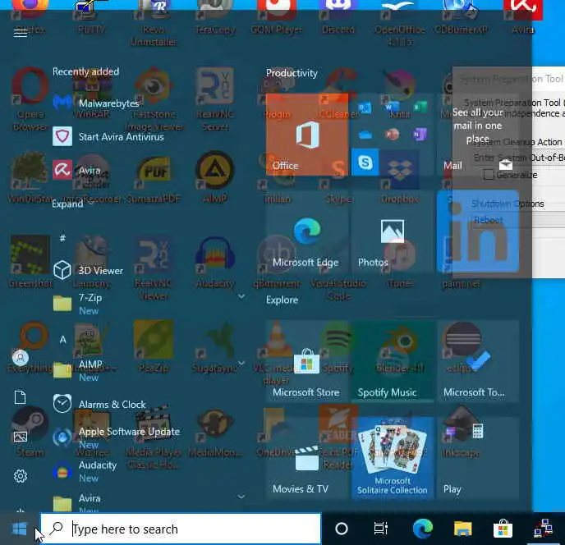Select the Recently added heading
565x545 pixels.
pyautogui.click(x=85, y=71)
